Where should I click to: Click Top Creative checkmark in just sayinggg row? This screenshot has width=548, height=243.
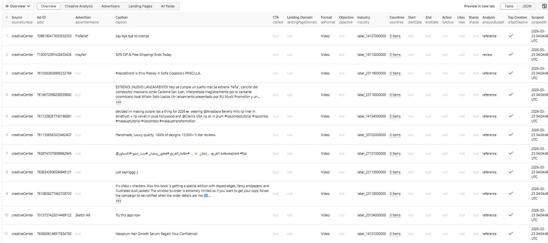tap(511, 172)
